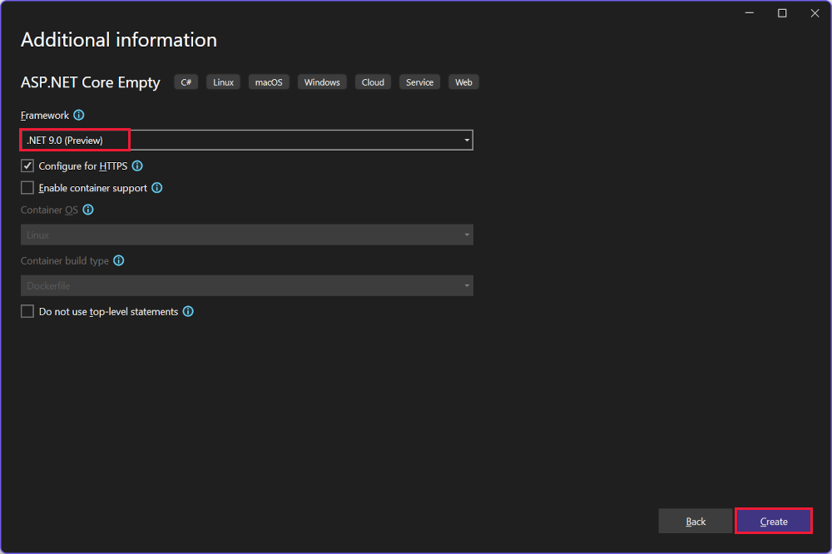This screenshot has width=832, height=554.
Task: Enable container support checkbox
Action: (27, 187)
